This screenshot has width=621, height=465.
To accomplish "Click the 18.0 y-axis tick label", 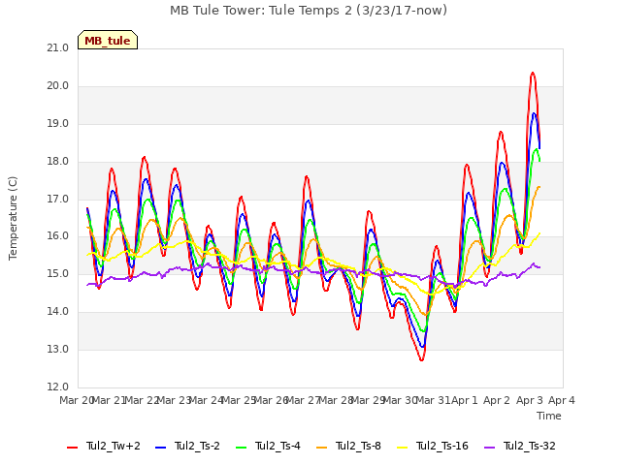I will pyautogui.click(x=58, y=162).
